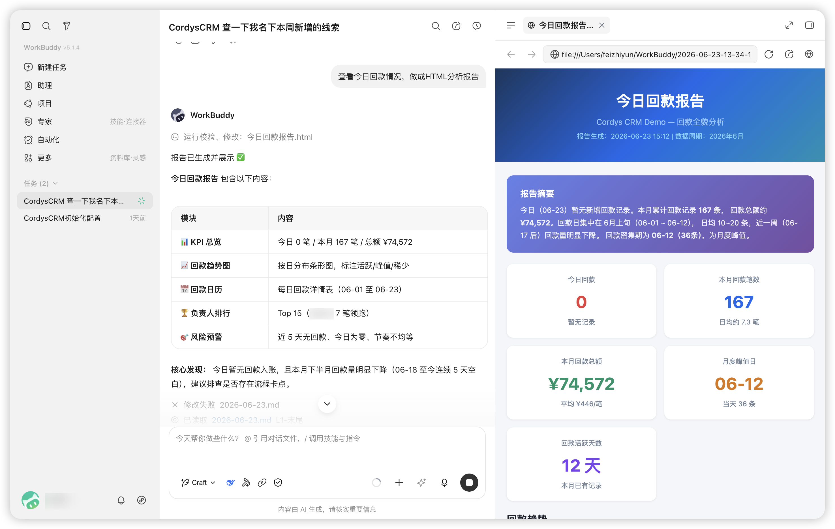
Task: Click the 今日回款 0 KPI card
Action: coord(581,301)
